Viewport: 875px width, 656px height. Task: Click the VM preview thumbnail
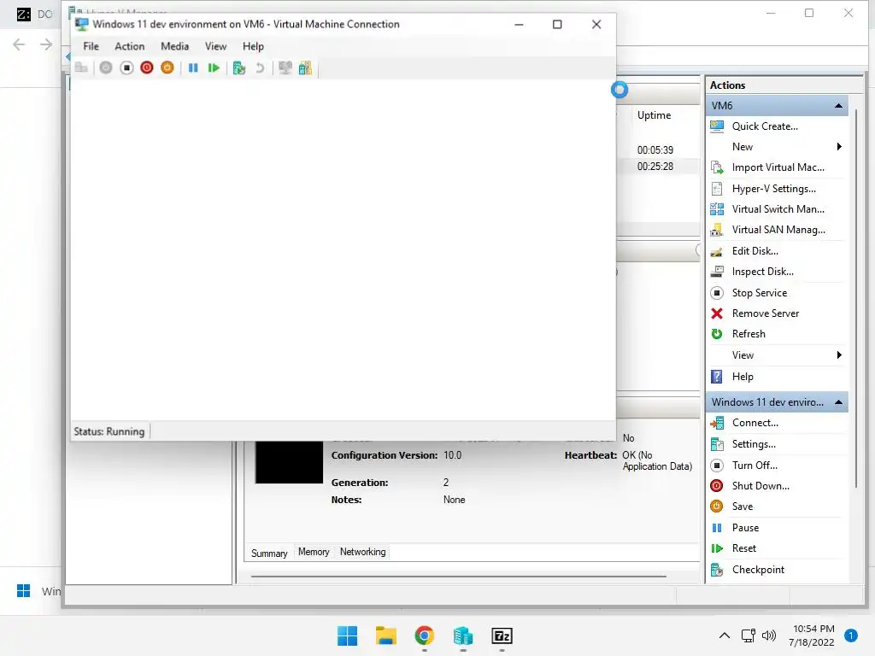(289, 462)
